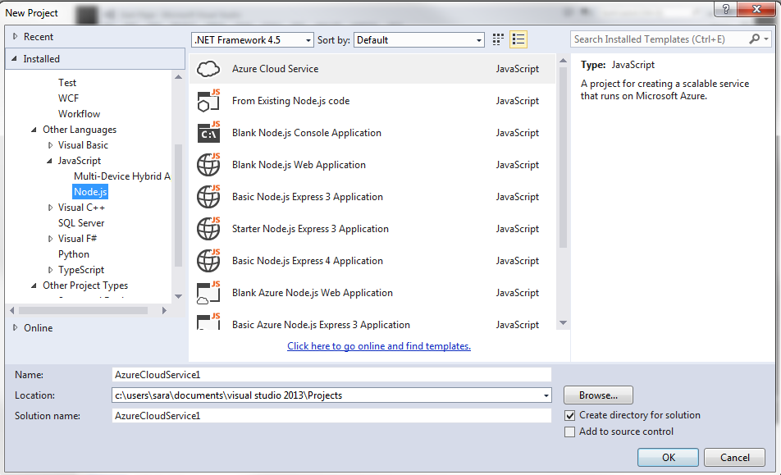
Task: Select the From Existing Node.js code icon
Action: pos(208,101)
